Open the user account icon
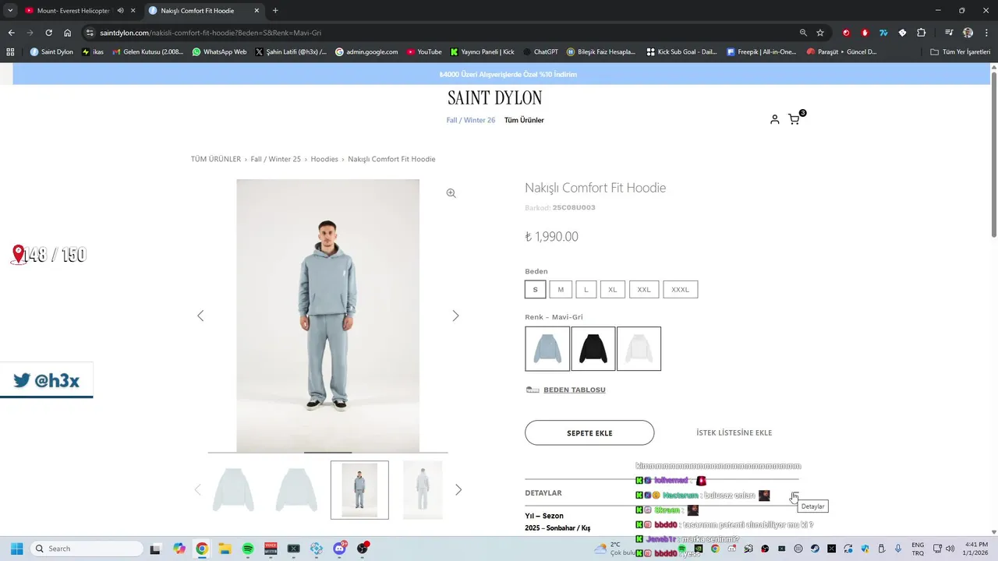This screenshot has height=561, width=998. pyautogui.click(x=774, y=119)
